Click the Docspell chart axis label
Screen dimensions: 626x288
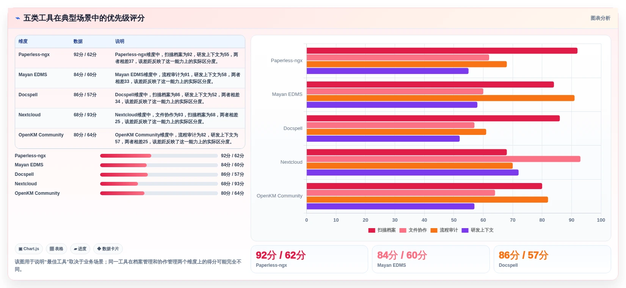(x=293, y=128)
